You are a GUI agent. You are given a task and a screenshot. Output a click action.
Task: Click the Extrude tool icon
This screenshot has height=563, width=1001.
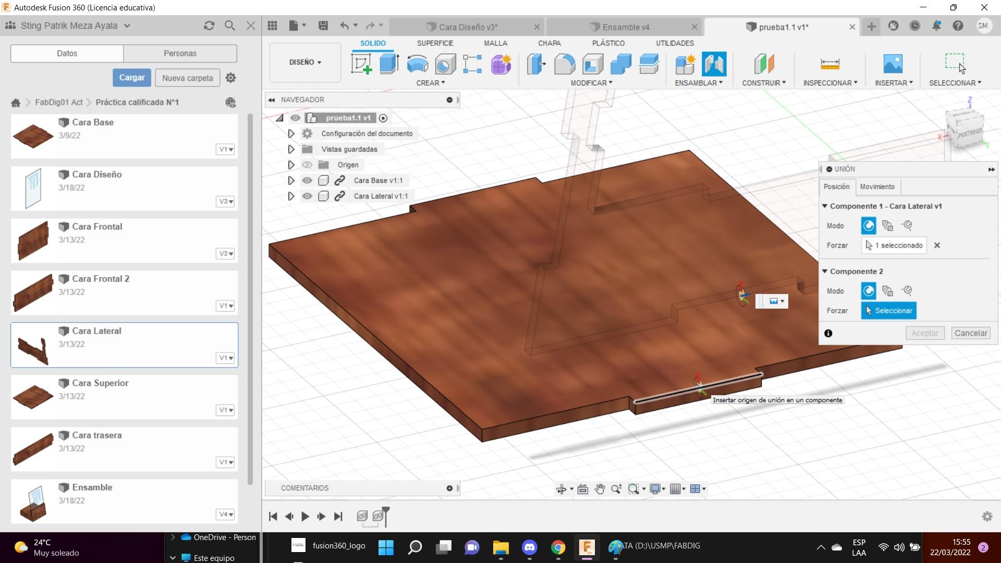(389, 64)
